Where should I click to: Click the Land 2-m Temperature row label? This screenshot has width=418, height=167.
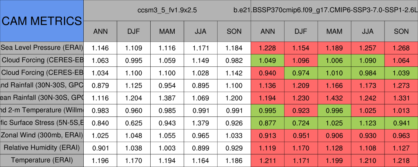point(42,110)
